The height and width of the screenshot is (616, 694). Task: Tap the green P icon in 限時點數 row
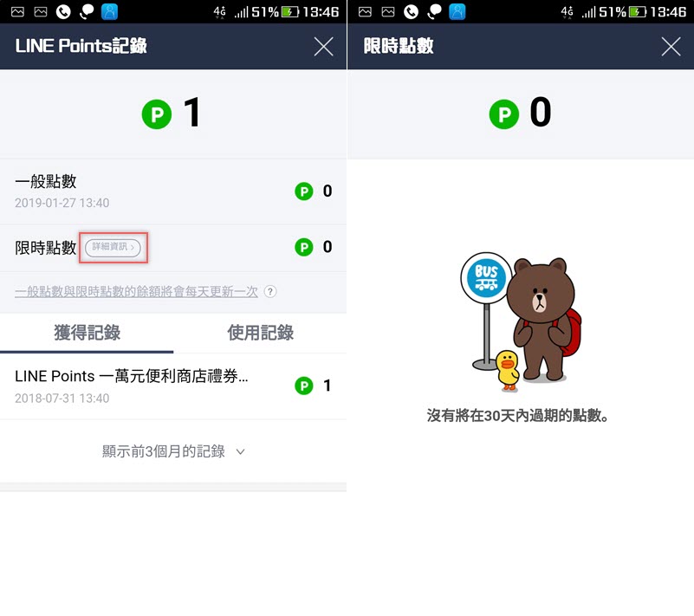[x=303, y=247]
